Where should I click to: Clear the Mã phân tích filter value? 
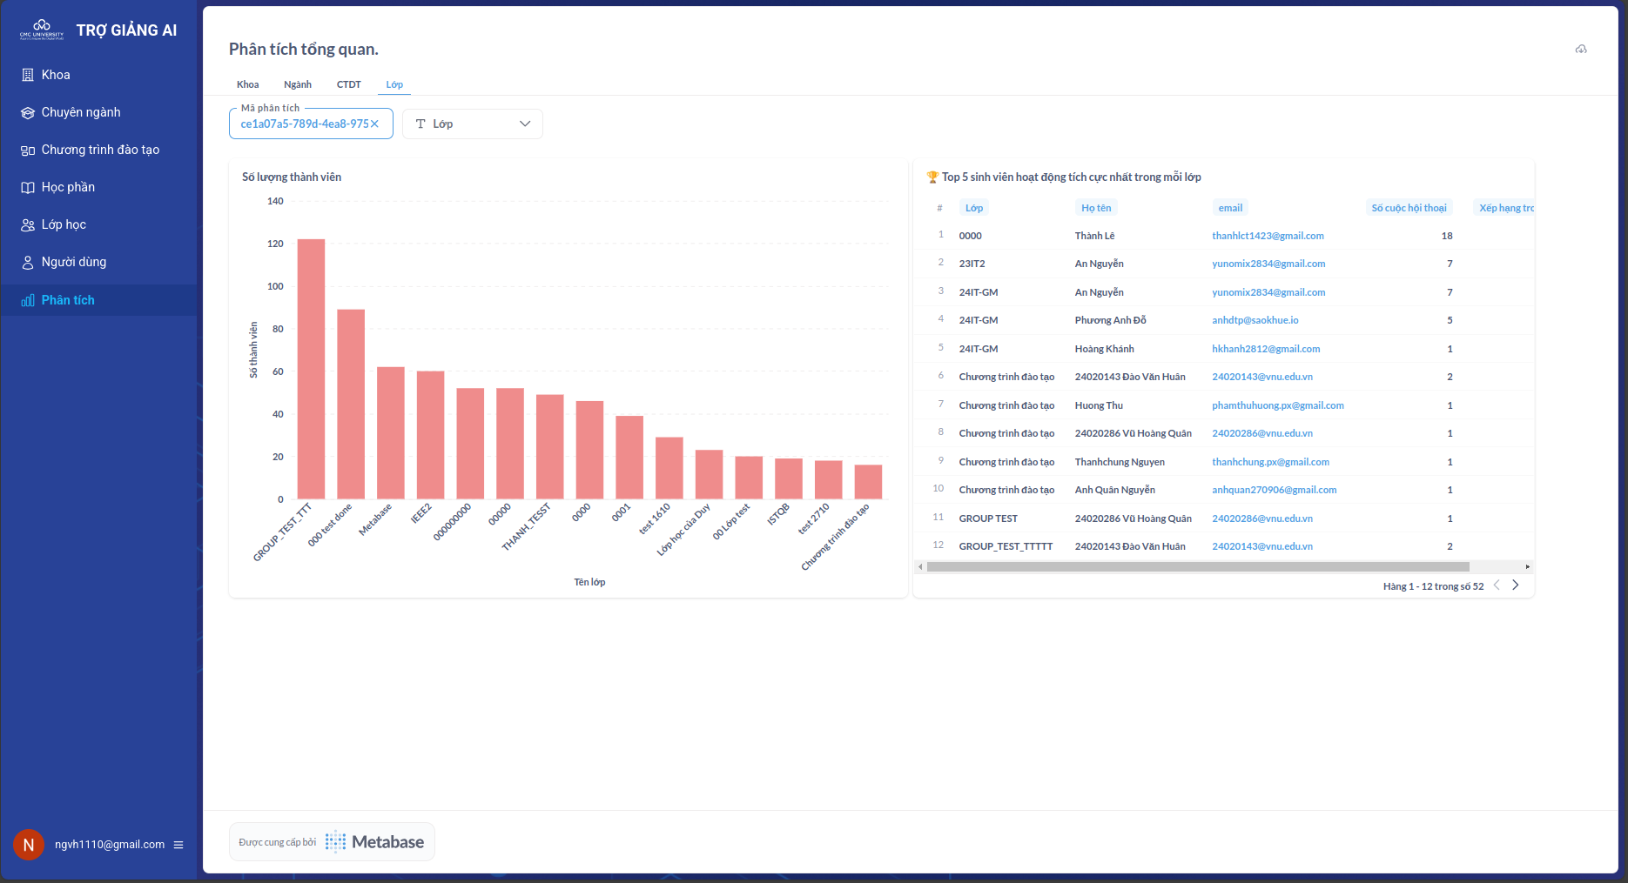pos(375,124)
